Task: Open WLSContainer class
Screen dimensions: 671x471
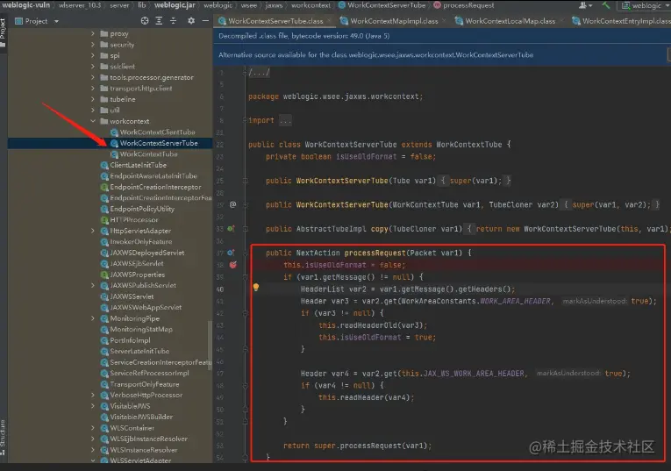Action: pos(132,428)
